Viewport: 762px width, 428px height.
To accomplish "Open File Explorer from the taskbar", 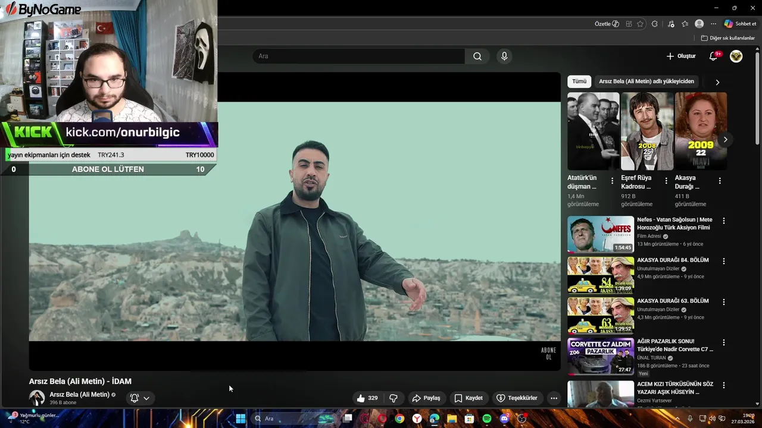I will (452, 418).
